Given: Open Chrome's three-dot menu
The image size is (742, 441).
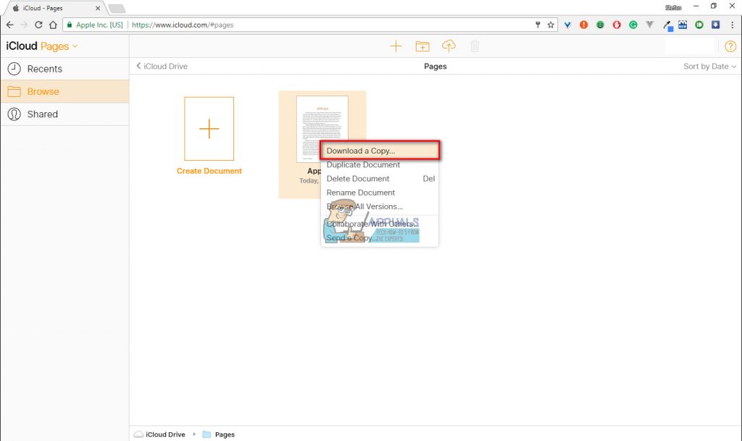Looking at the screenshot, I should (x=732, y=25).
